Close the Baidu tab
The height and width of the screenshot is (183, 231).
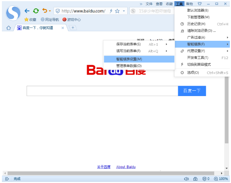point(63,28)
